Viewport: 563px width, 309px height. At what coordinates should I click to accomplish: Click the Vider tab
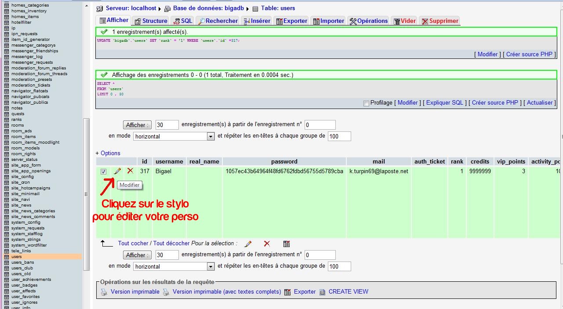(405, 21)
